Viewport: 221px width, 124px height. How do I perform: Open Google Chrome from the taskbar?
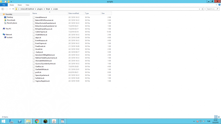click(37, 121)
